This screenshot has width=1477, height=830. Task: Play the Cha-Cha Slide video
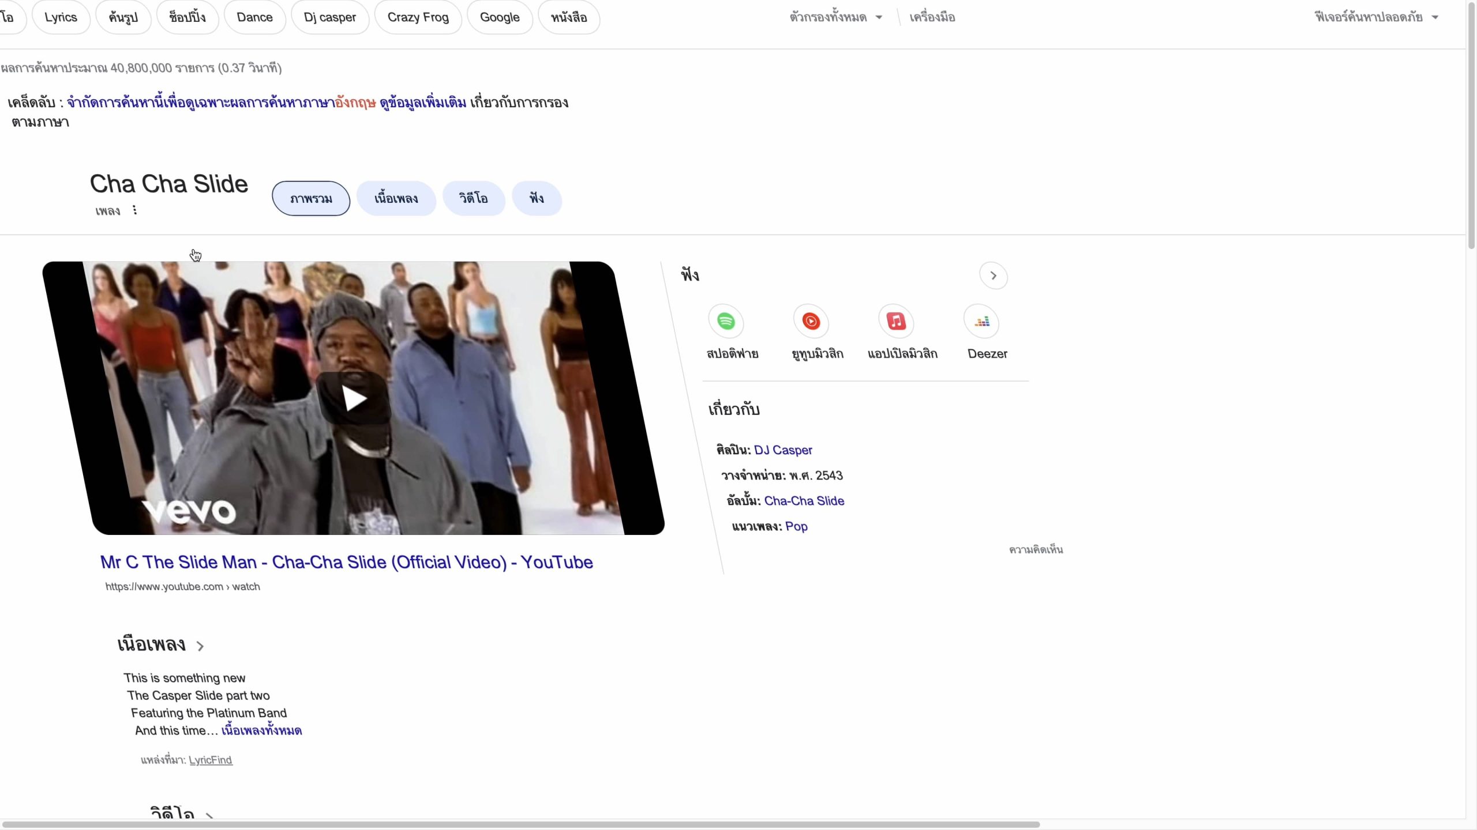[354, 398]
